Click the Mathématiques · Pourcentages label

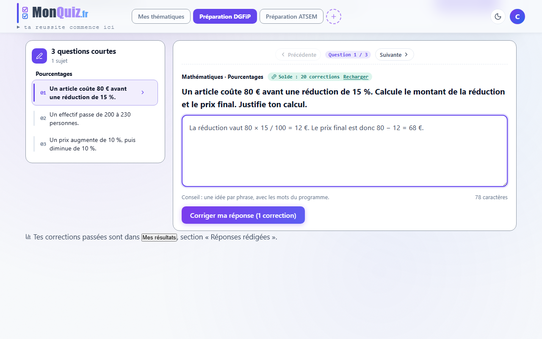(x=222, y=77)
